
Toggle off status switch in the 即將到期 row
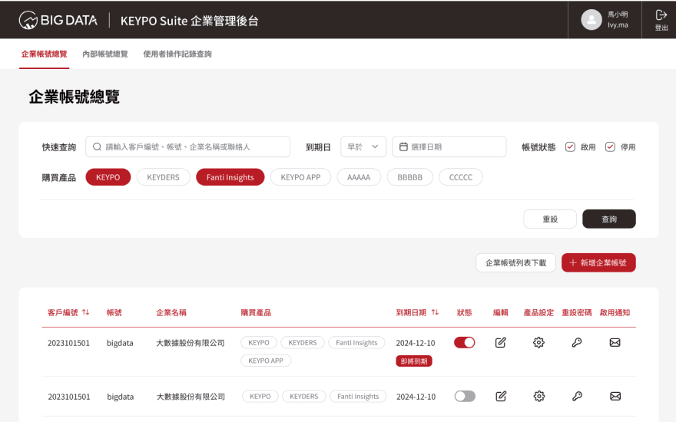click(x=464, y=343)
